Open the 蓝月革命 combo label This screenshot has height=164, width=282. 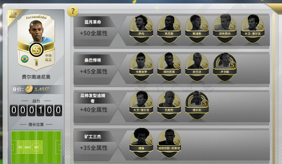pyautogui.click(x=93, y=22)
